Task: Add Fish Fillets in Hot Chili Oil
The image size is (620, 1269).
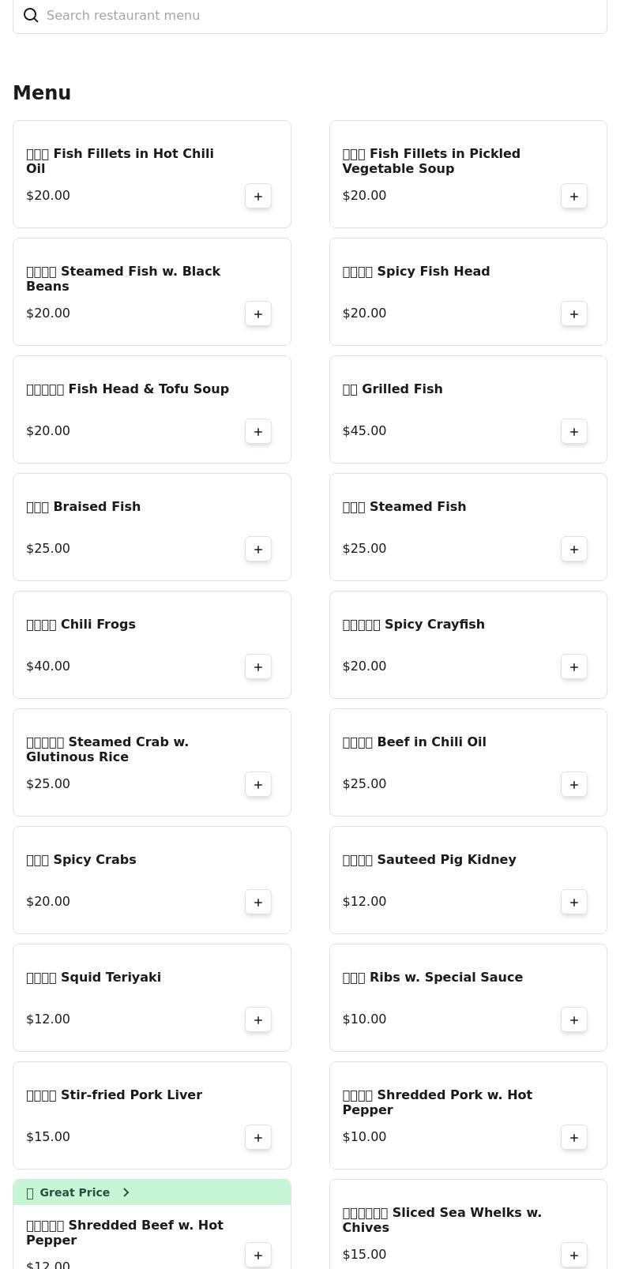Action: [x=258, y=197]
